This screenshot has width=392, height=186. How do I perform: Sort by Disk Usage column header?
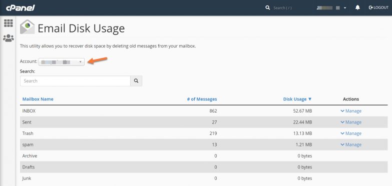297,99
